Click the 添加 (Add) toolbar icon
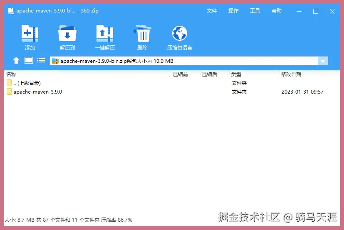344x230 pixels. 30,33
